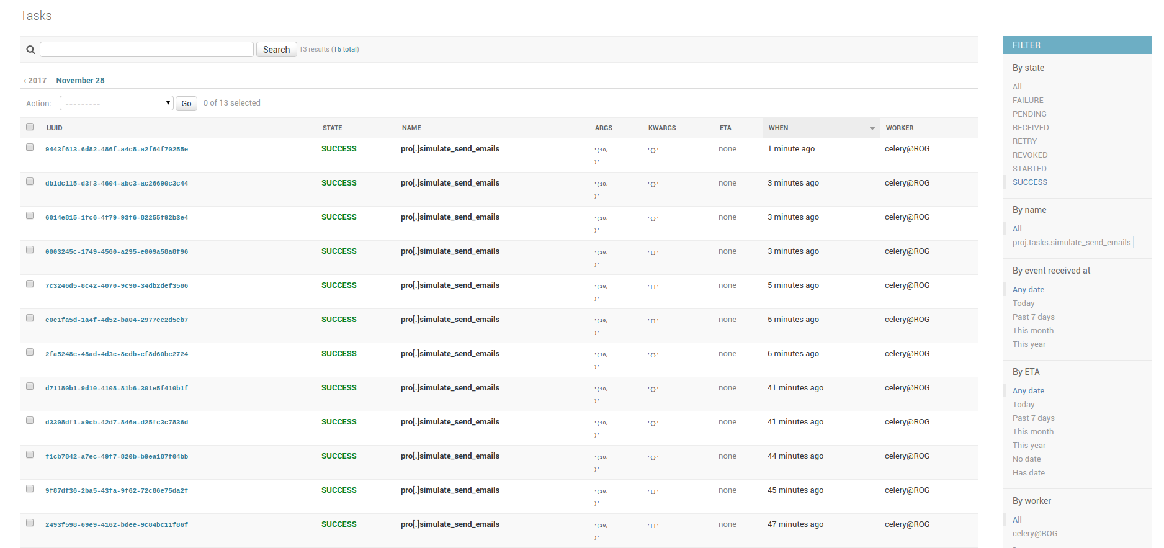Filter tasks by PENDING state
This screenshot has height=548, width=1164.
1029,114
